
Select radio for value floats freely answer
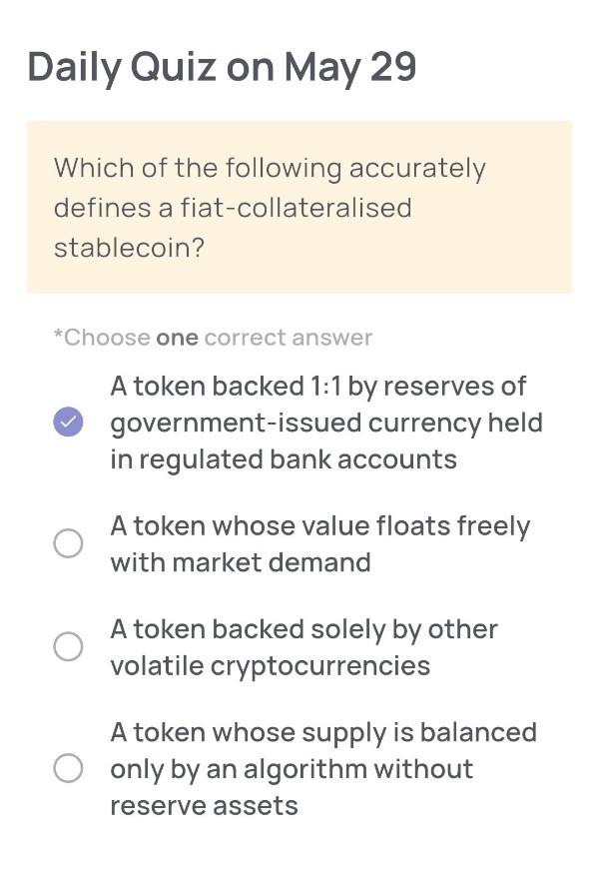click(x=68, y=543)
